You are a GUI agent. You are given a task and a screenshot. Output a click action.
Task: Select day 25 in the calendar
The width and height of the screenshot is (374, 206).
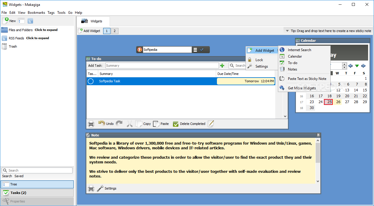(x=328, y=102)
